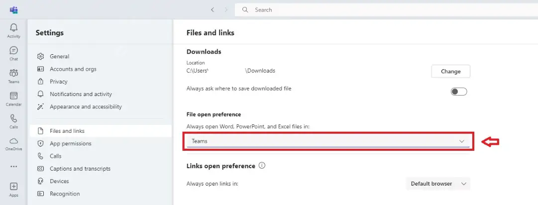Viewport: 538px width, 205px height.
Task: Click into the Search field
Action: click(386, 10)
